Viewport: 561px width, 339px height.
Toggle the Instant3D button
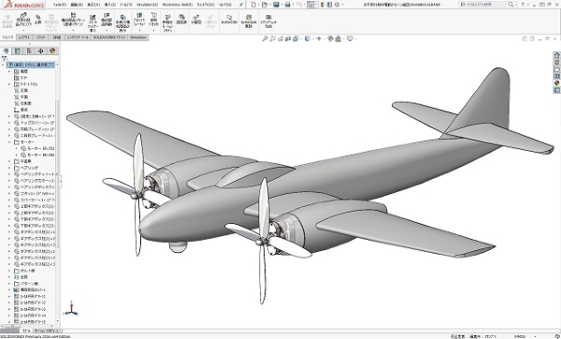click(229, 20)
